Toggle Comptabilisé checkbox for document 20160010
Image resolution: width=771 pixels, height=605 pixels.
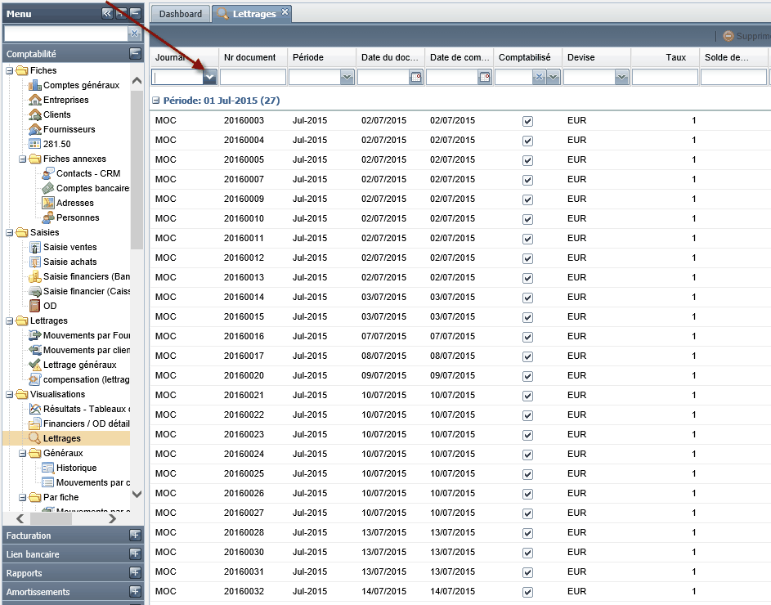click(527, 219)
